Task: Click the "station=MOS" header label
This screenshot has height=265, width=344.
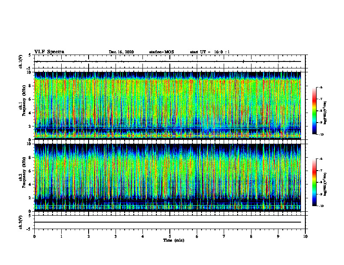Action: click(162, 52)
